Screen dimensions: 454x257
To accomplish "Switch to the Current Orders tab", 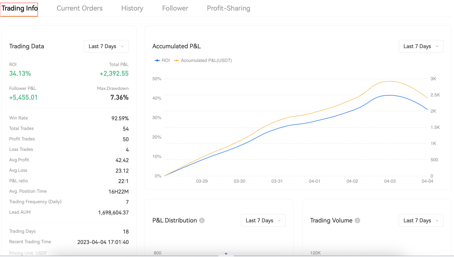I will coord(80,8).
